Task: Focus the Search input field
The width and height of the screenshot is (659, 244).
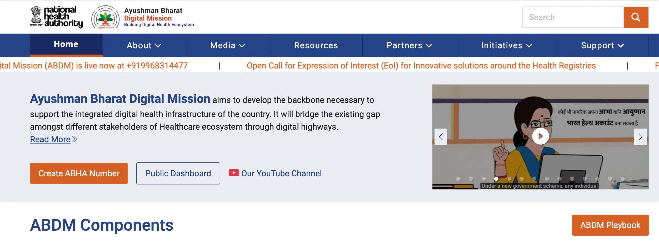Action: coord(573,17)
